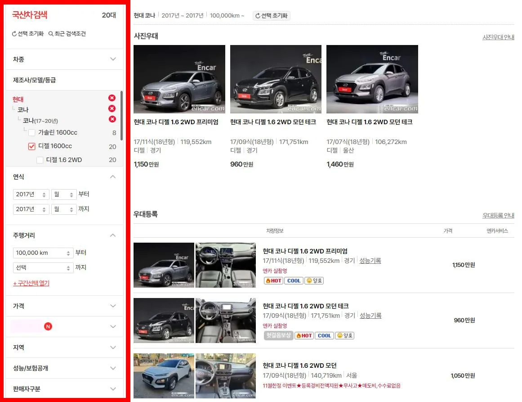Open list title 현대 코나 디젤 1.6 2WD 모던 테크
Viewport: 522px width, 402px height.
click(306, 306)
